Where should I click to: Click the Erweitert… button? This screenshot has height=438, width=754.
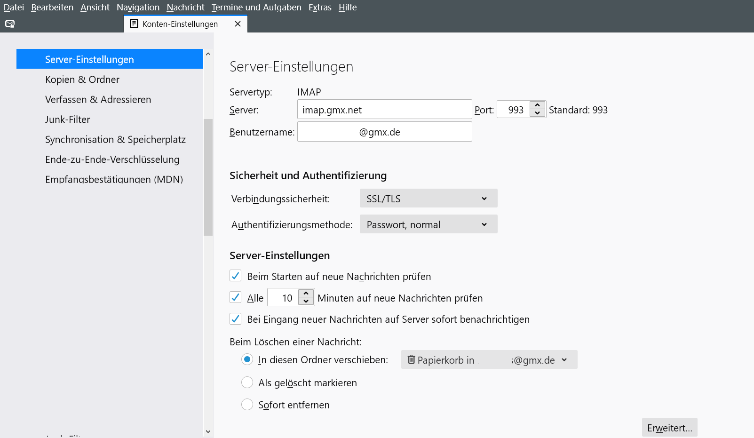(669, 428)
